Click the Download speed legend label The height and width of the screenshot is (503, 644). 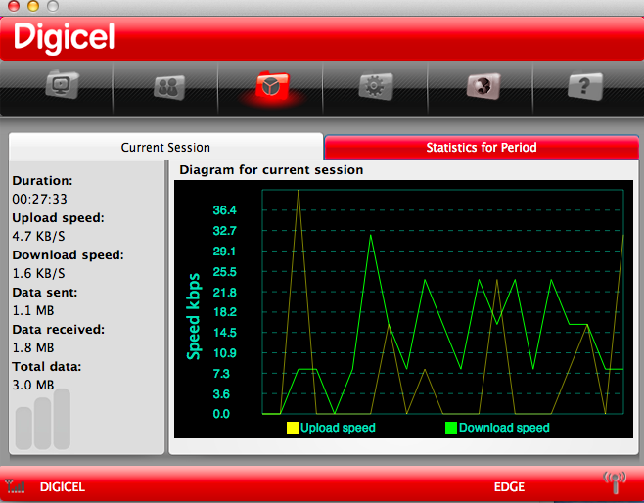504,428
